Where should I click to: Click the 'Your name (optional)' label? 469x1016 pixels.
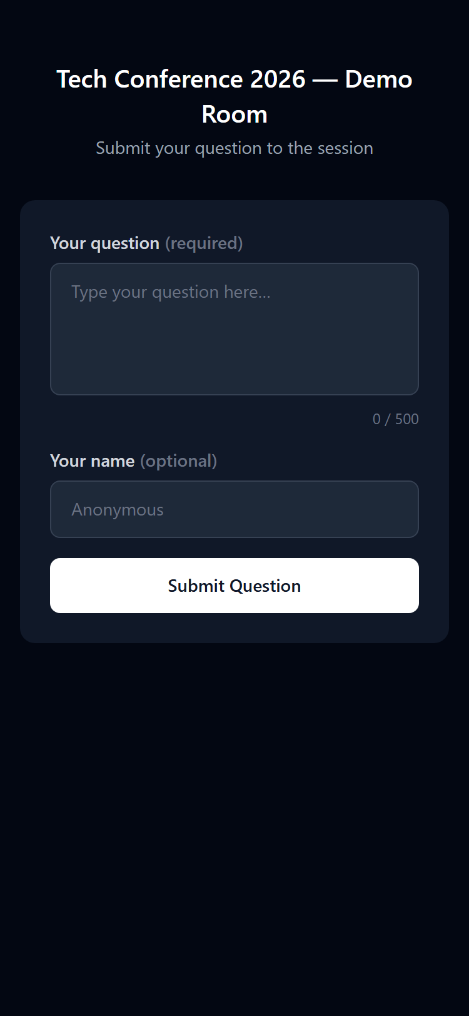pyautogui.click(x=133, y=461)
